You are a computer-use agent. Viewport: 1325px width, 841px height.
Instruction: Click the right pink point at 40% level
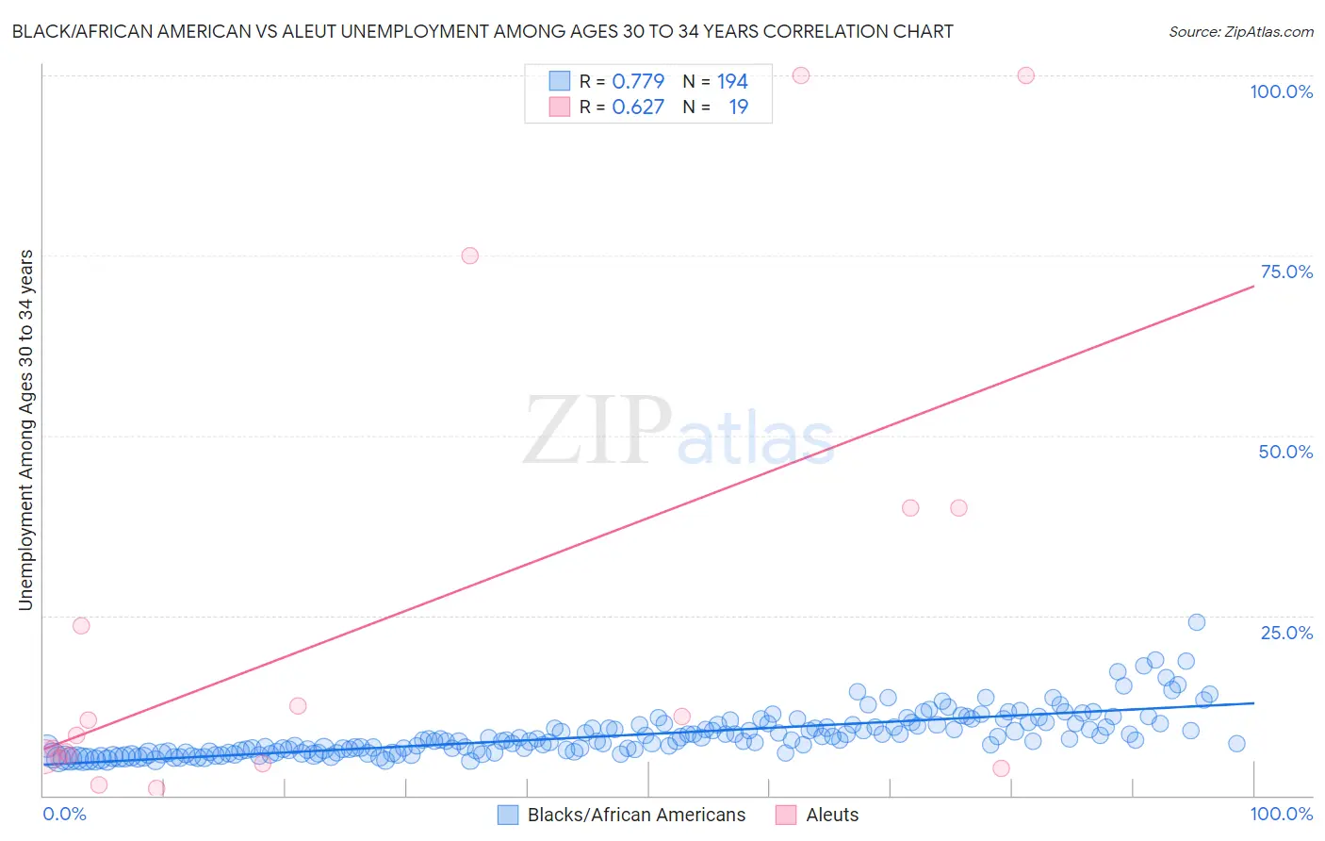[x=958, y=507]
